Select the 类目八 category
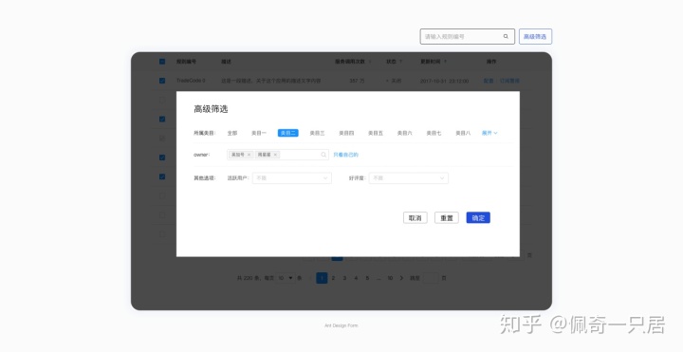683x352 pixels. pyautogui.click(x=463, y=133)
